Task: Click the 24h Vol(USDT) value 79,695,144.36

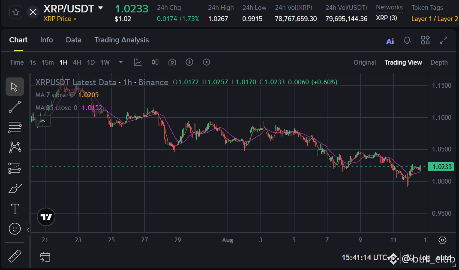Action: coord(346,19)
